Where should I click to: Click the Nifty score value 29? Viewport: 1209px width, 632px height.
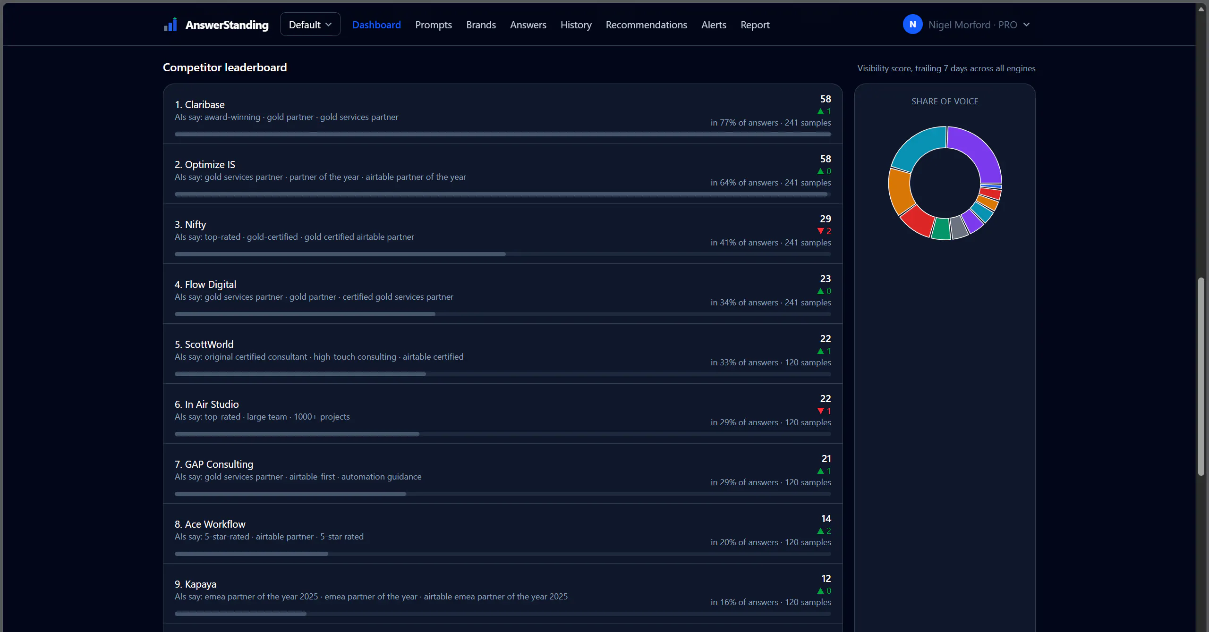click(826, 219)
